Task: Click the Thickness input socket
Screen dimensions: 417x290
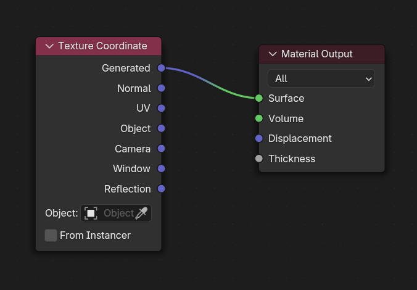Action: pyautogui.click(x=259, y=159)
